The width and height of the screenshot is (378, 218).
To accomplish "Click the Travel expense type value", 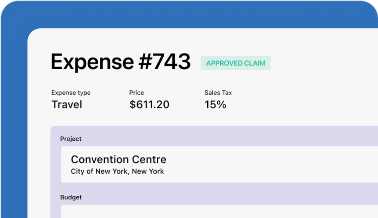I will click(x=67, y=104).
